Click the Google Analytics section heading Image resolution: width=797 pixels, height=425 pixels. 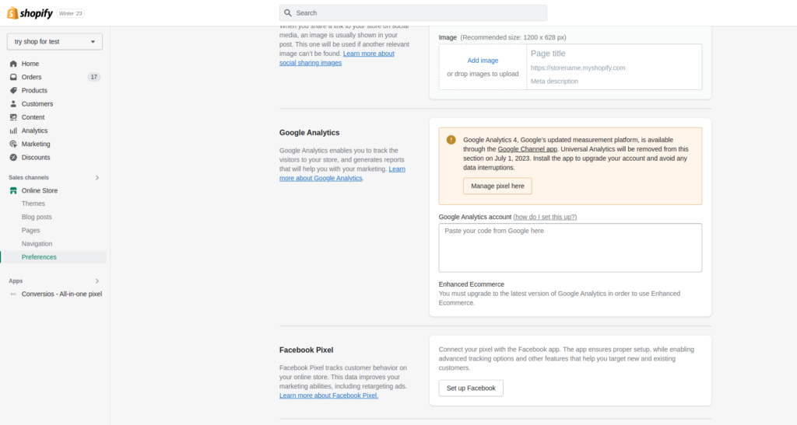pos(310,133)
